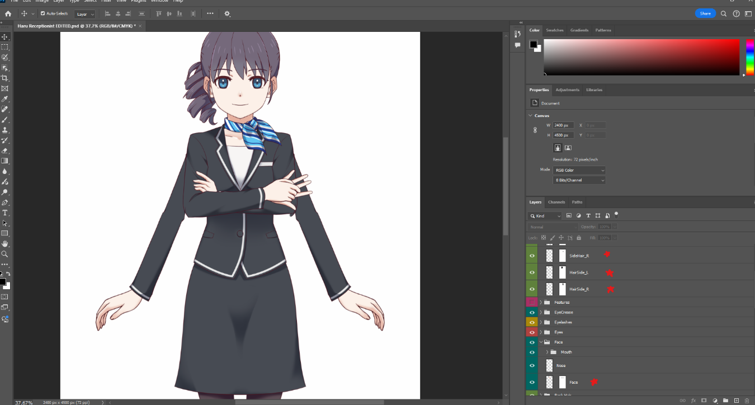Select the Eraser tool

pos(5,150)
